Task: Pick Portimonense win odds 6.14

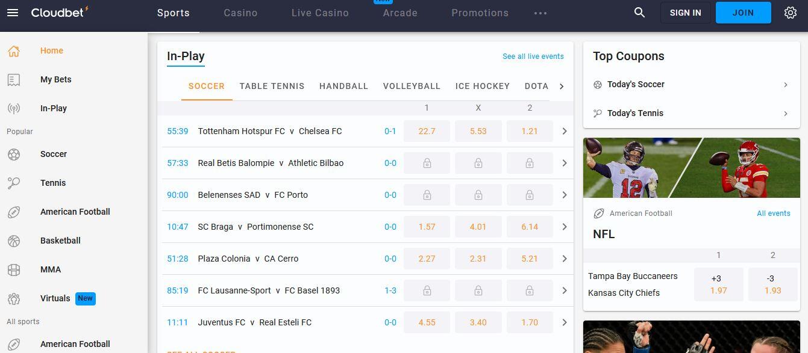Action: coord(530,227)
